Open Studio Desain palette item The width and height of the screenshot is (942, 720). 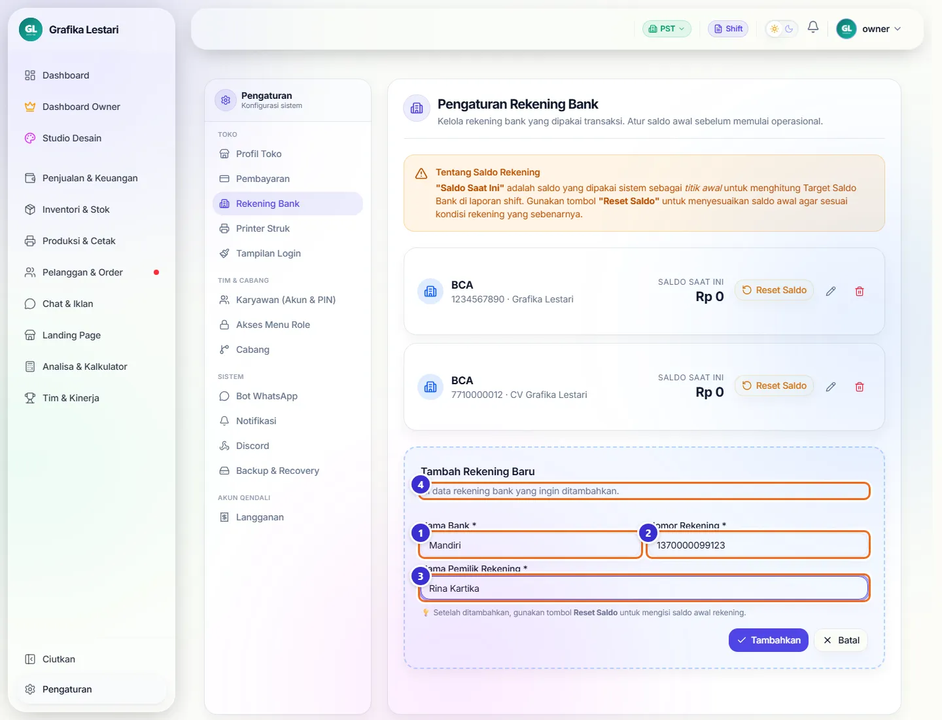click(92, 138)
